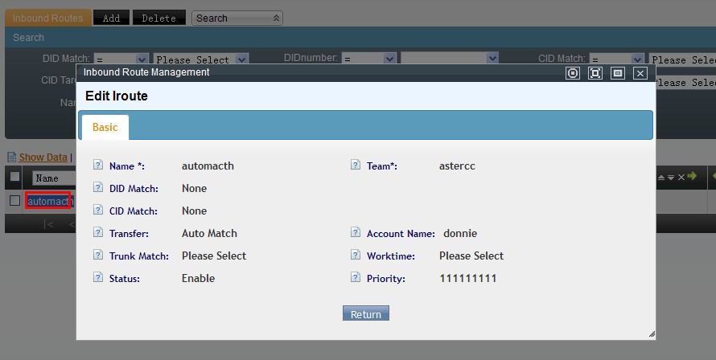716x360 pixels.
Task: Click the help icon next to DID Match
Action: click(98, 188)
